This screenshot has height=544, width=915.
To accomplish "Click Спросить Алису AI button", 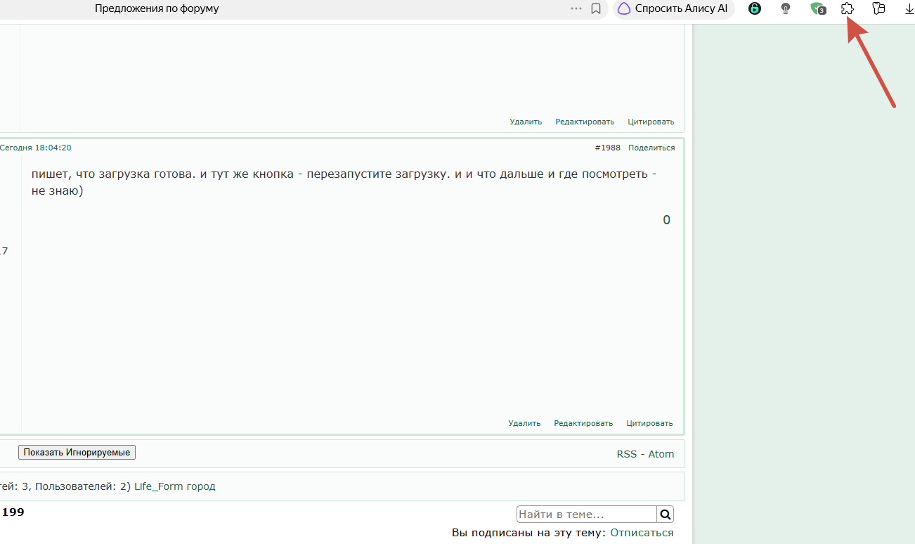I will (x=674, y=9).
